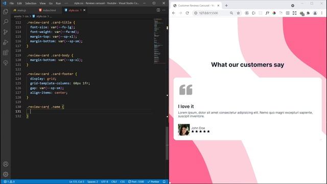Open the Go menu
Screen dimensions: 327x184
pos(51,4)
